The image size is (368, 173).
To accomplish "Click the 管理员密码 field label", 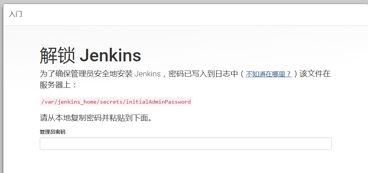I will [53, 132].
